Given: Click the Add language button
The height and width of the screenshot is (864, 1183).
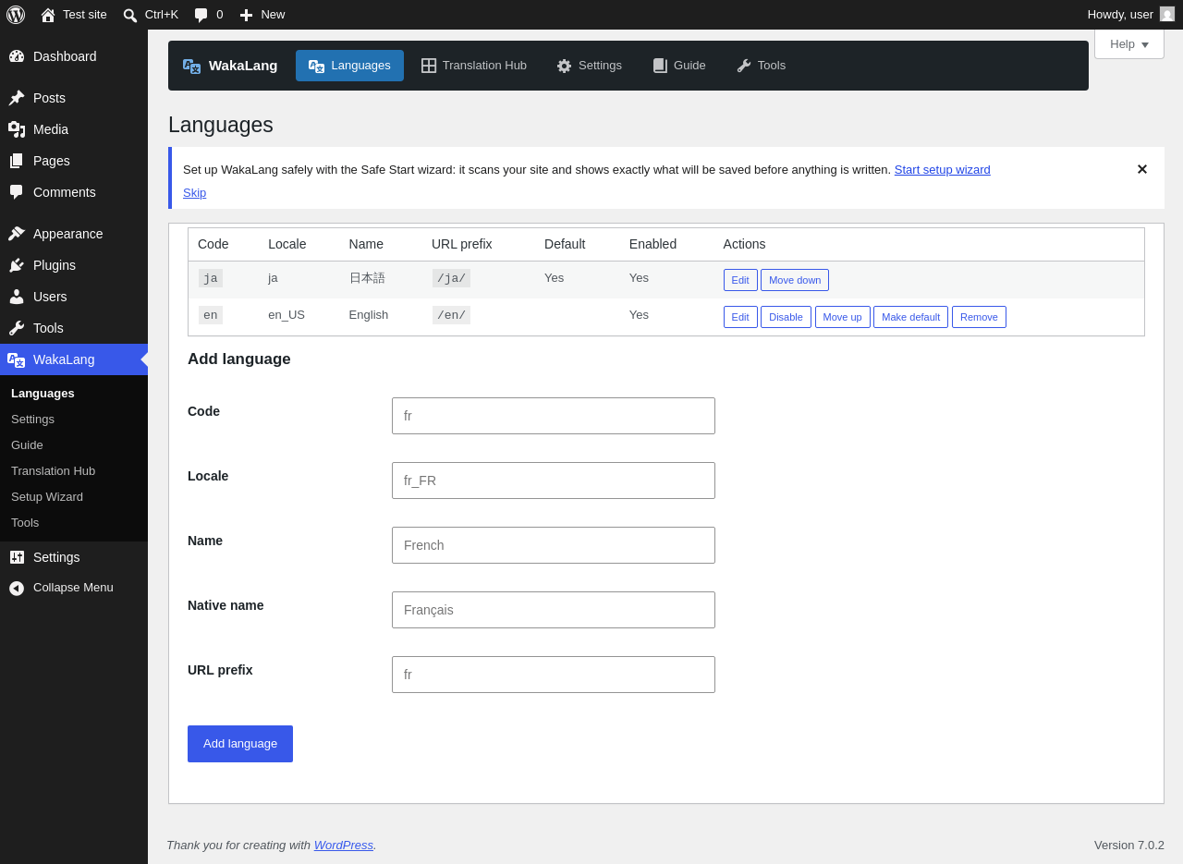Looking at the screenshot, I should click(240, 744).
